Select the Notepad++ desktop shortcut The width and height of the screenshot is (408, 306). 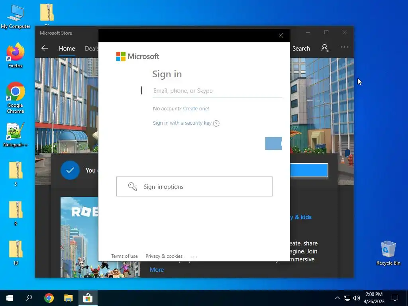[x=16, y=135]
